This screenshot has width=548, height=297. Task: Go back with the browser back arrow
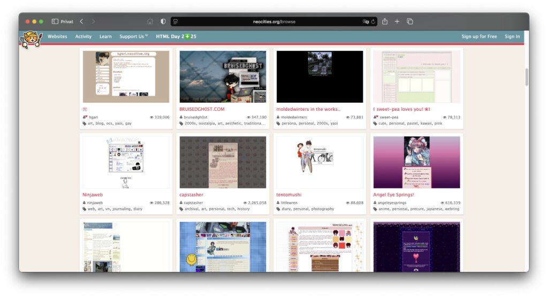coord(81,21)
